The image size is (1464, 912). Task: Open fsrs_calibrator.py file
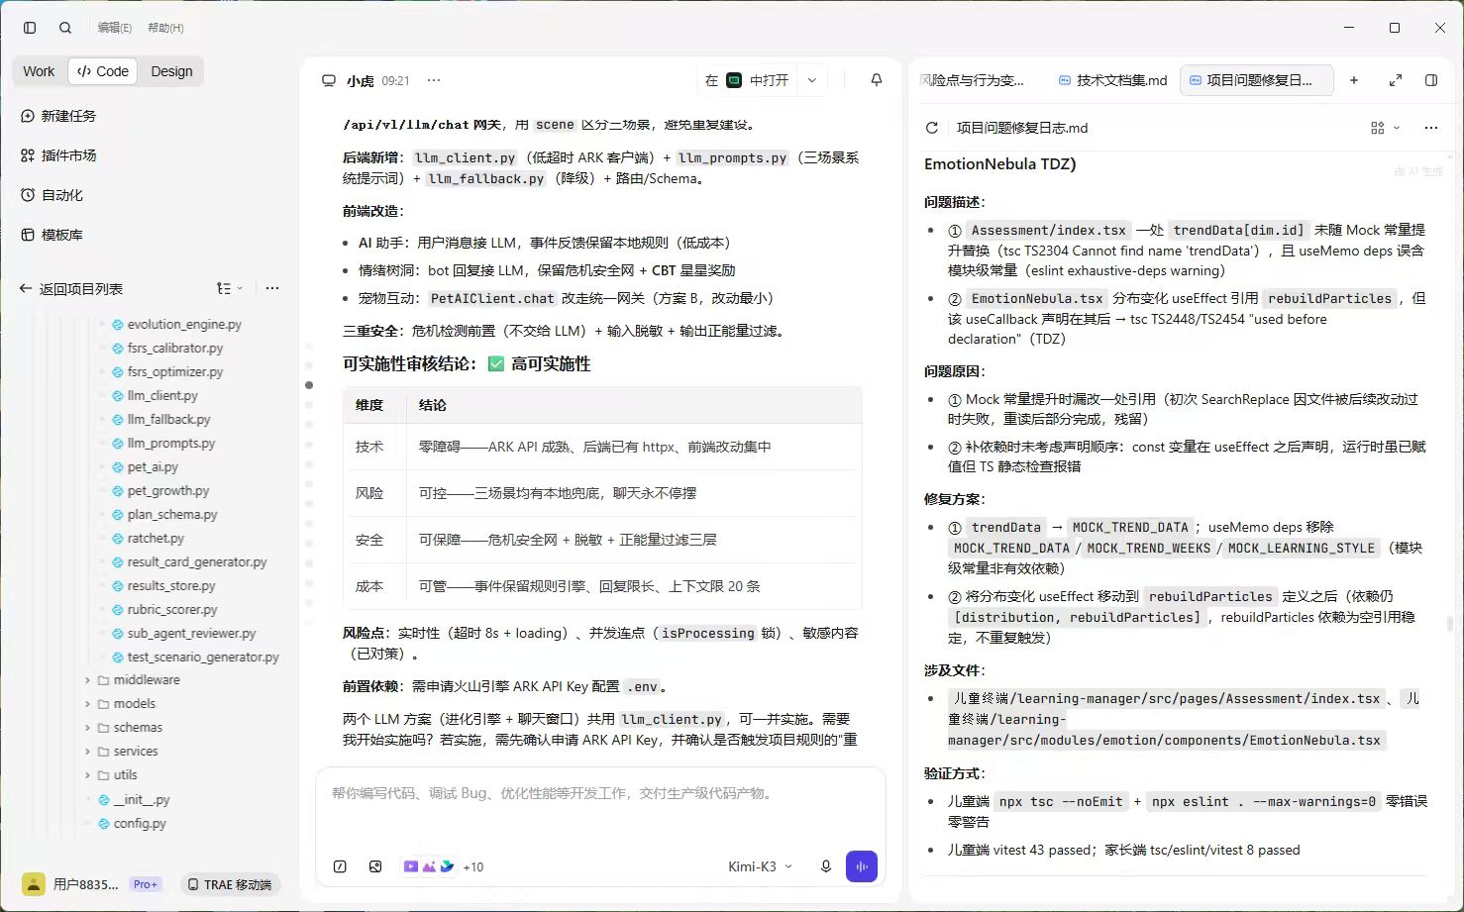[167, 348]
